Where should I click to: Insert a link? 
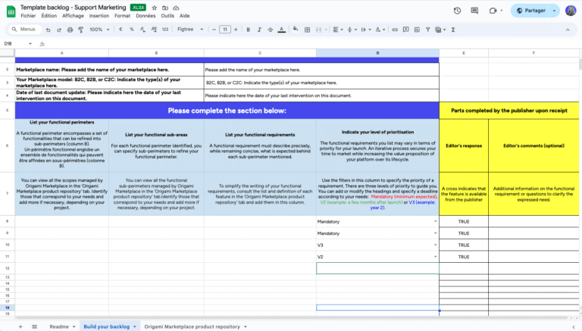click(x=395, y=30)
